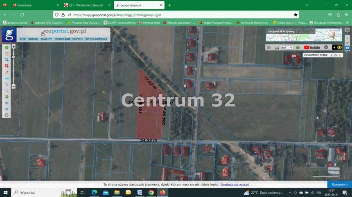Click the green information icon in left toolbar

(7, 47)
